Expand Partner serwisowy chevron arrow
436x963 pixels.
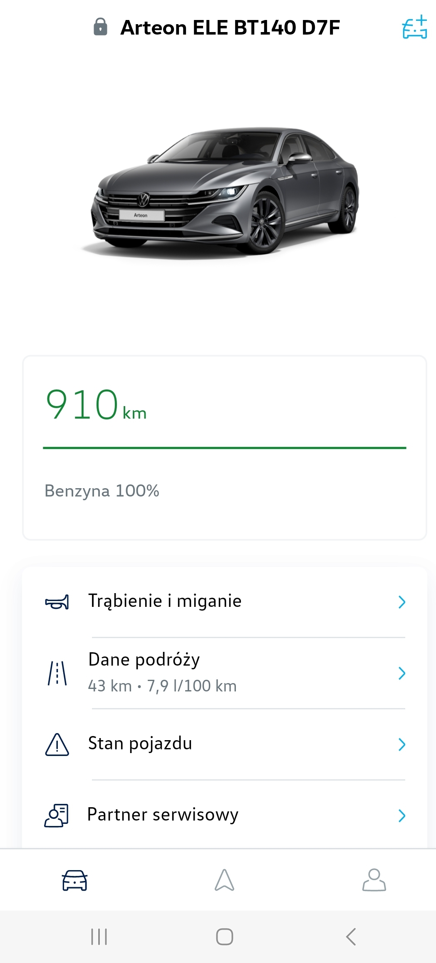[401, 816]
